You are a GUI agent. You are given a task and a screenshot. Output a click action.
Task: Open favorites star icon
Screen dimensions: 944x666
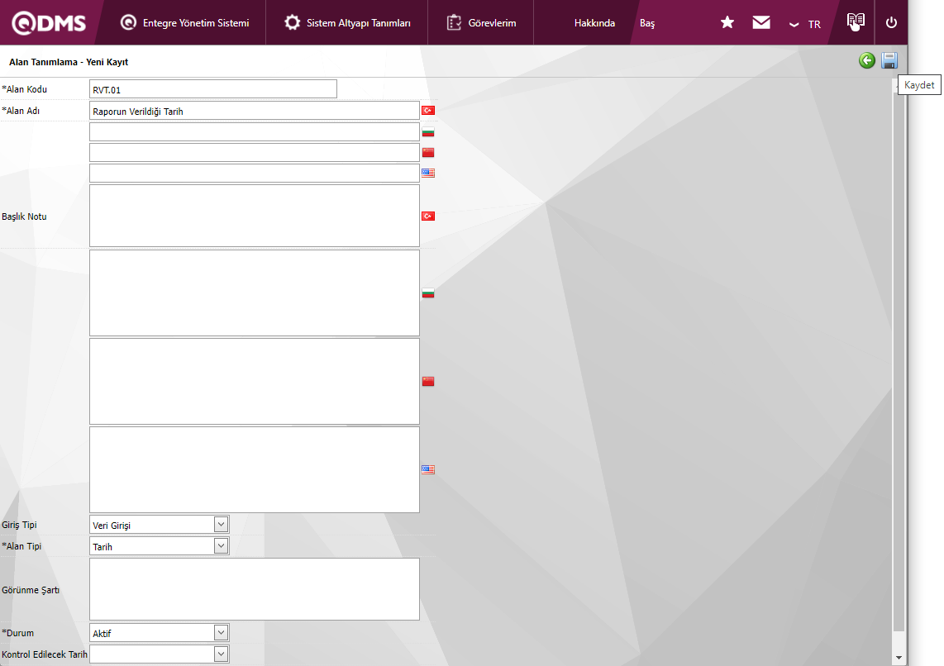tap(727, 23)
